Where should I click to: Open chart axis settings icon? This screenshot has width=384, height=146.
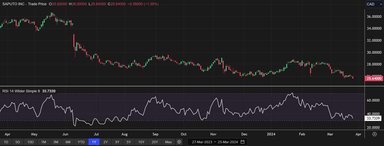click(x=374, y=134)
